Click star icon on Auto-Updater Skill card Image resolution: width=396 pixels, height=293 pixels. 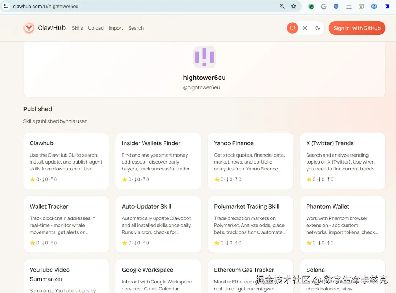pyautogui.click(x=125, y=243)
